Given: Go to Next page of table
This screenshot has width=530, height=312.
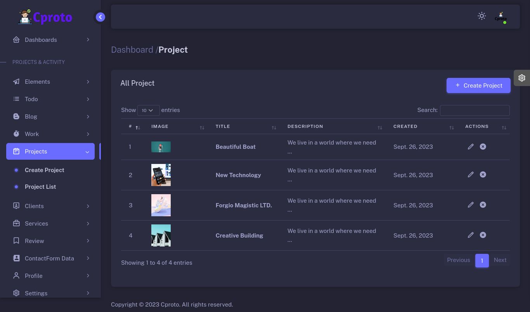Looking at the screenshot, I should (x=500, y=260).
